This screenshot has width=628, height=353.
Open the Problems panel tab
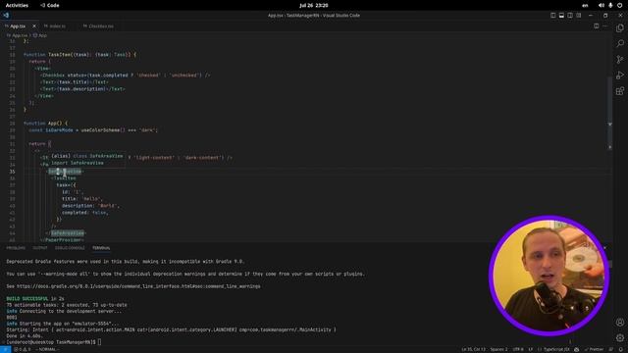tap(16, 248)
